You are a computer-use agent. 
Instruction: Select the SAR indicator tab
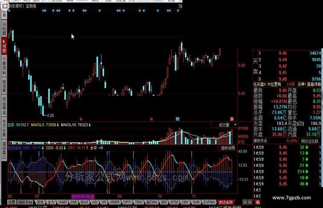[196, 202]
